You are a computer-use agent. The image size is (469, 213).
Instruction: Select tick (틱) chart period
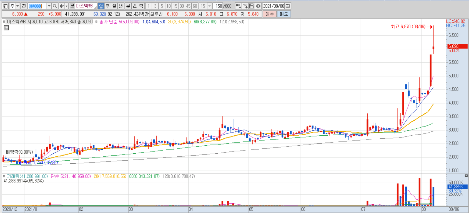pos(141,6)
